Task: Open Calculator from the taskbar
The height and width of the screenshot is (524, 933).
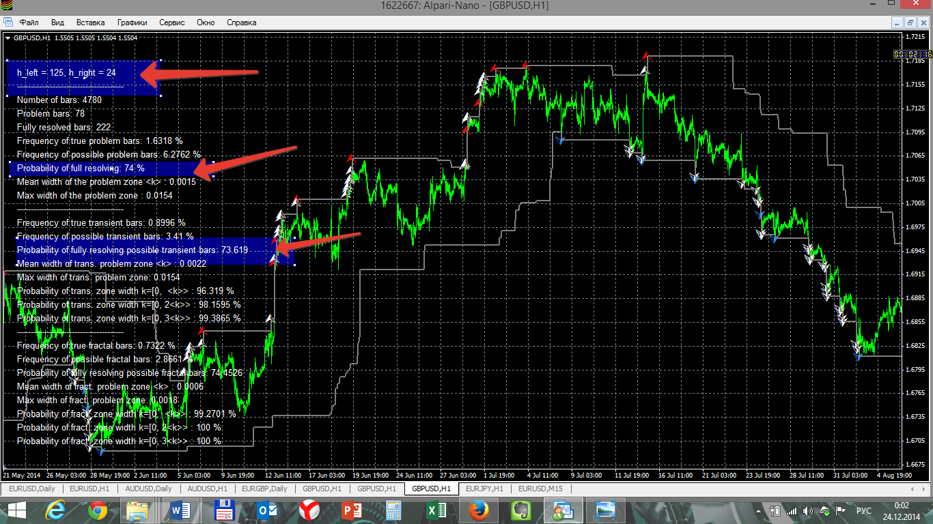Action: pos(393,510)
